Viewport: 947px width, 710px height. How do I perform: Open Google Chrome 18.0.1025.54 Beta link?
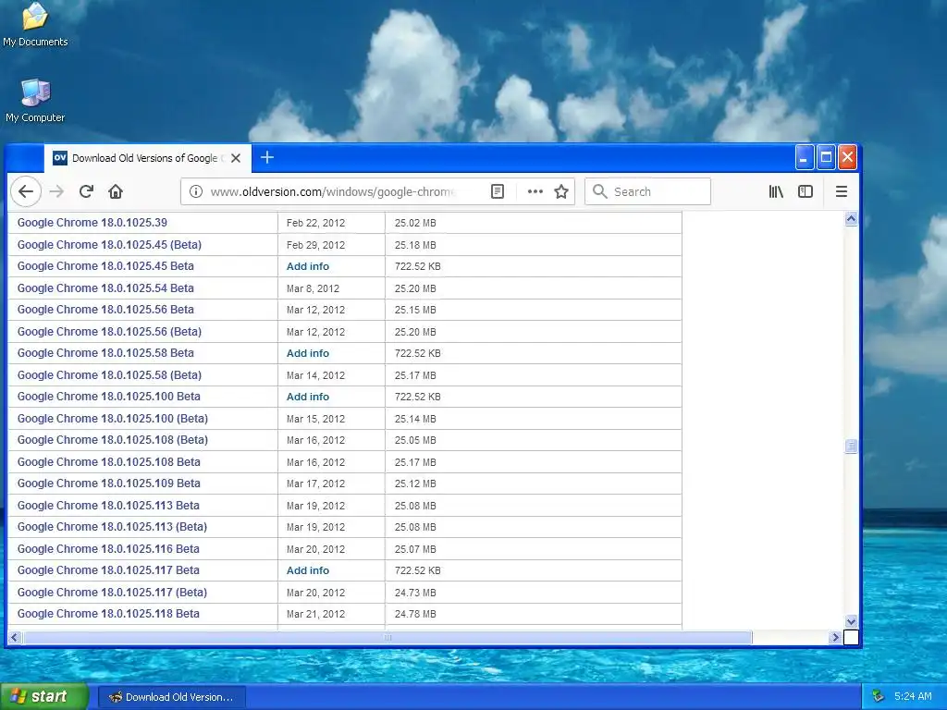pos(105,288)
